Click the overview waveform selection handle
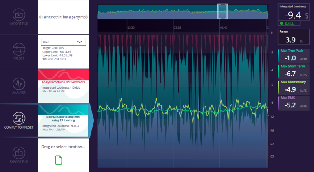 [223, 11]
